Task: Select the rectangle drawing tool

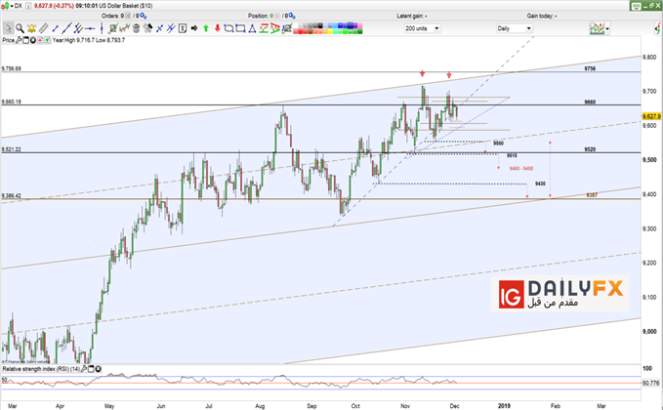Action: point(240,28)
